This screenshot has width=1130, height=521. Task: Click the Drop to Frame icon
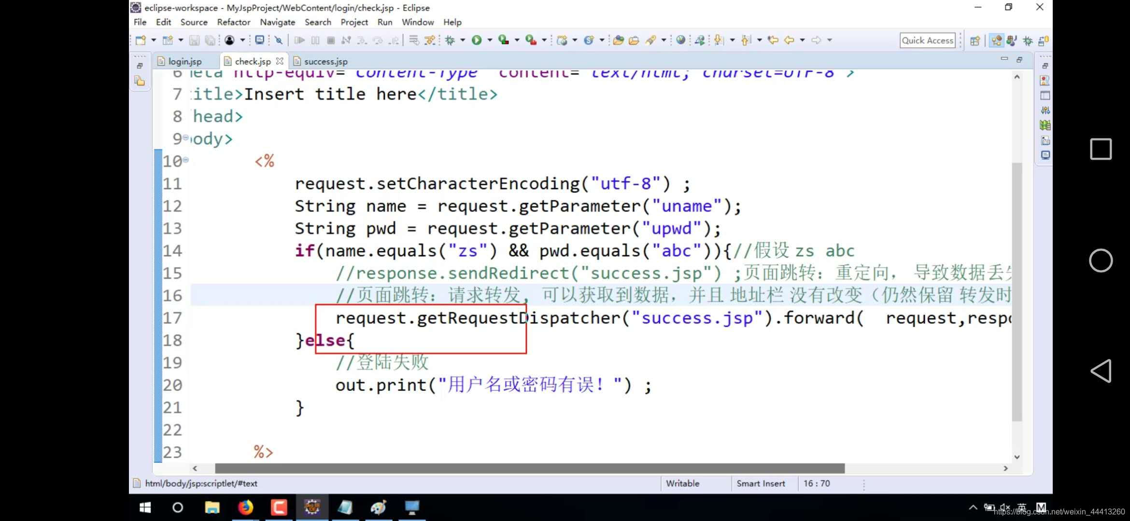pos(414,41)
